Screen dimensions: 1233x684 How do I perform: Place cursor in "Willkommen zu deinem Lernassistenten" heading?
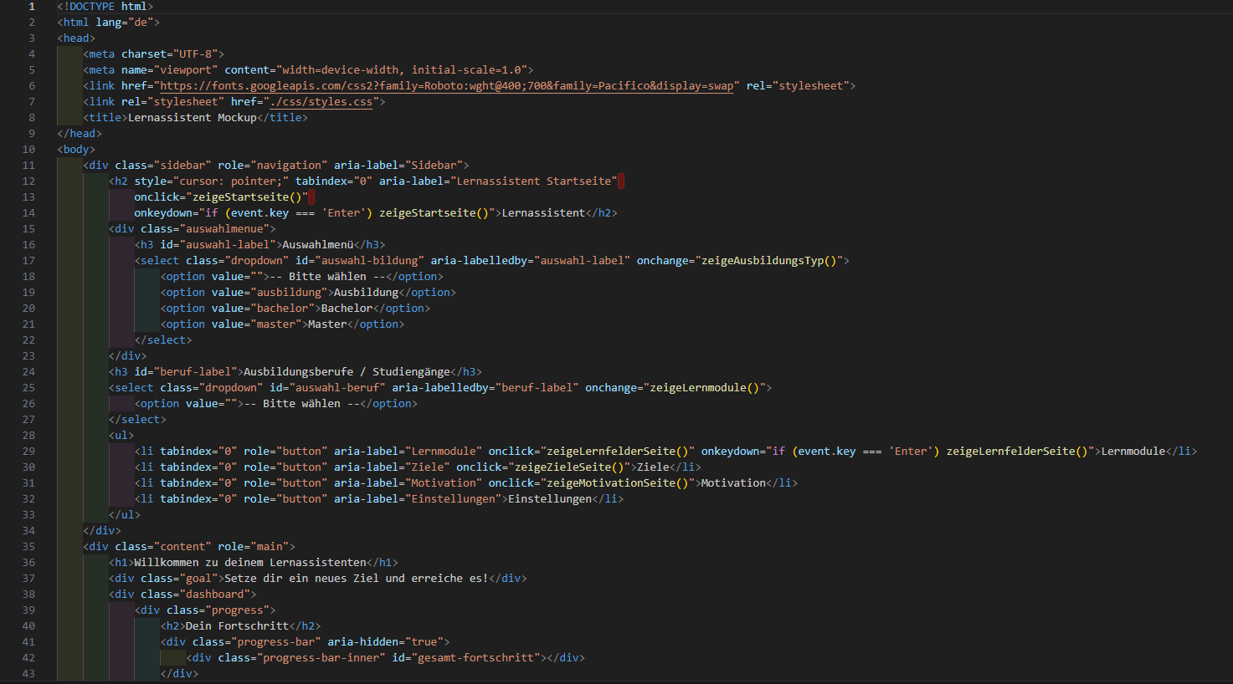(250, 563)
